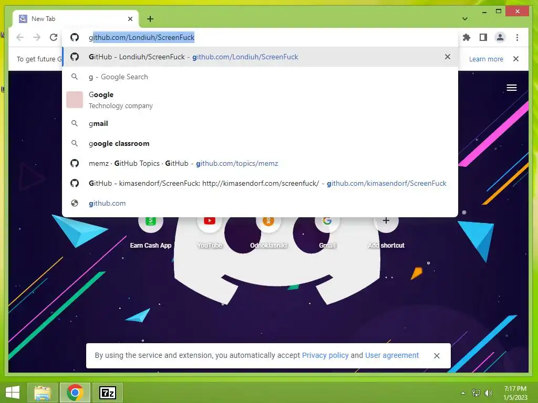The image size is (538, 403).
Task: Open the Windows Start button
Action: [13, 393]
